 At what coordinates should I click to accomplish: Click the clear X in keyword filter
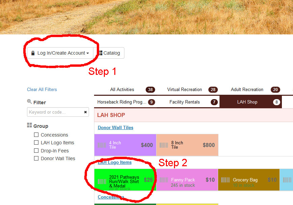(x=85, y=112)
